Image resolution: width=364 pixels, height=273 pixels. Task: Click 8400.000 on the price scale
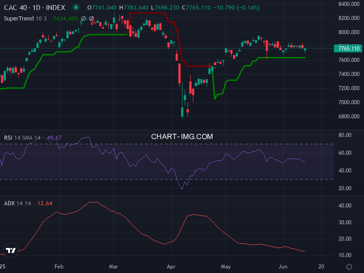[x=349, y=4]
